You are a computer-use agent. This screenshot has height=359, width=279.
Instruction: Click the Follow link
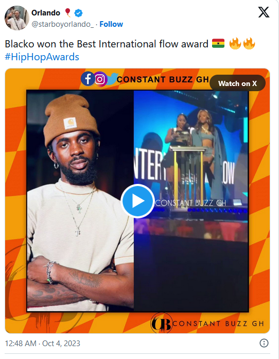pos(111,24)
